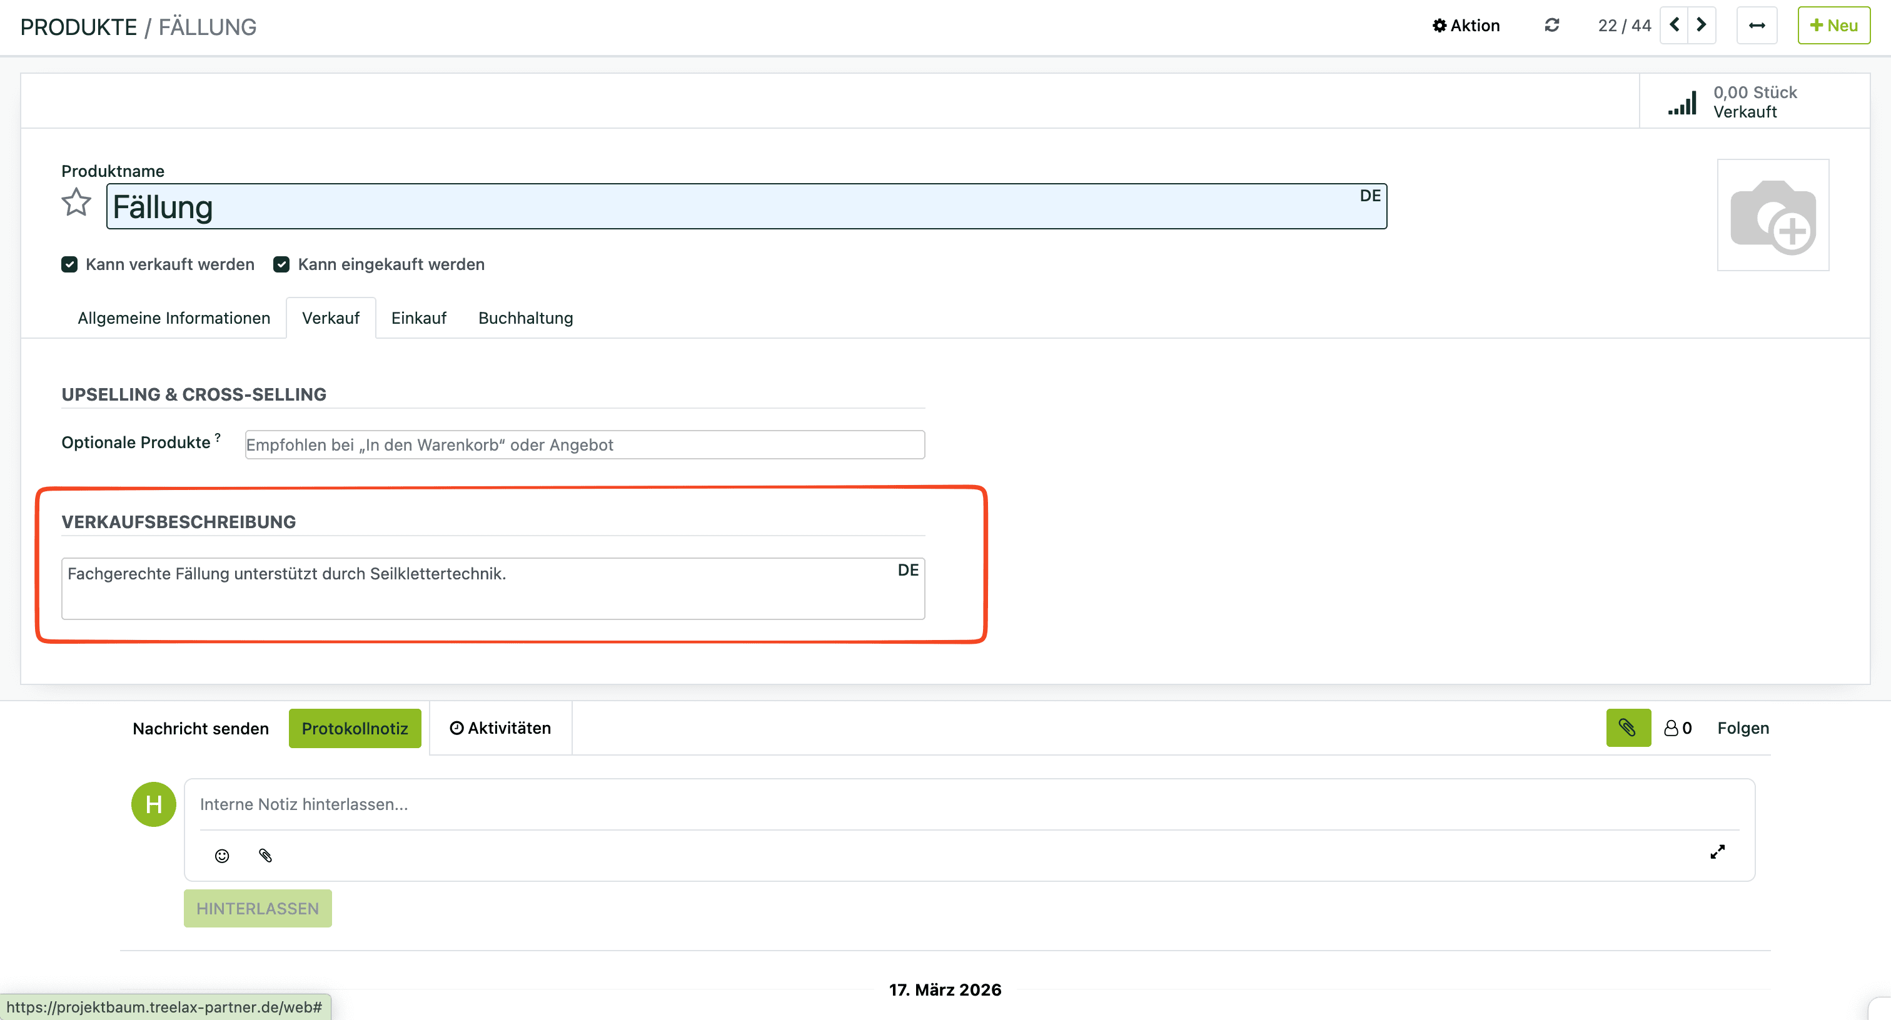Viewport: 1891px width, 1020px height.
Task: Open attachments with green paperclip button
Action: click(1628, 728)
